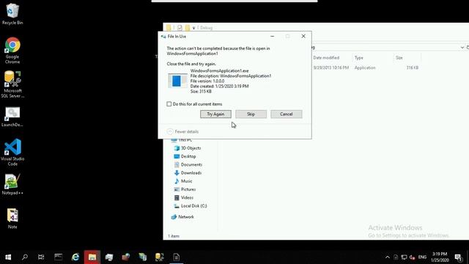The height and width of the screenshot is (264, 469).
Task: Open network status tray icon
Action: click(404, 257)
